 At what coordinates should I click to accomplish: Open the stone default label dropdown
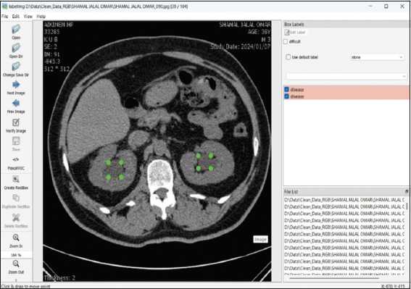pyautogui.click(x=377, y=57)
